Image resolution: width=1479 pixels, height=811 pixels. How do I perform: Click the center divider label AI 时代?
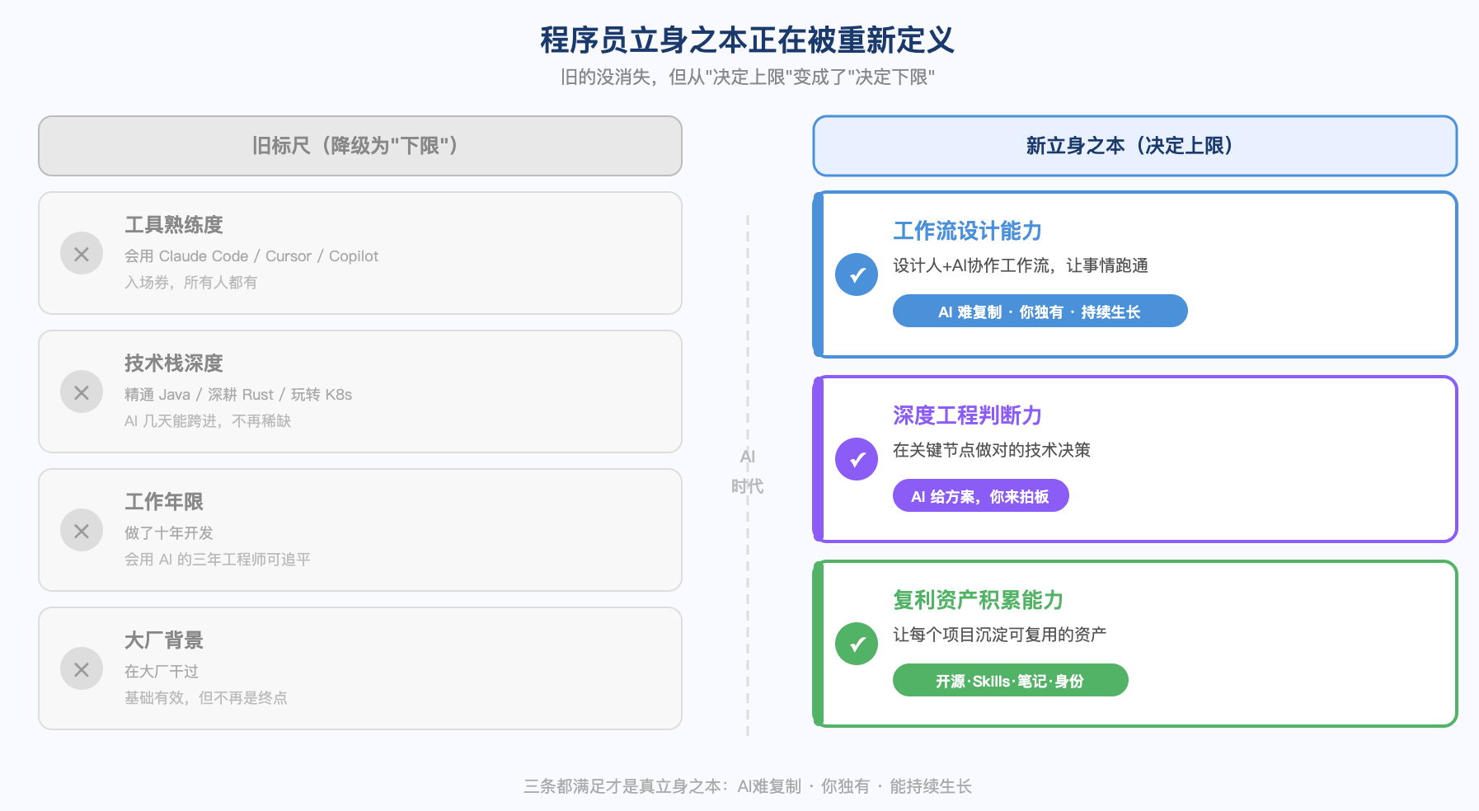pyautogui.click(x=748, y=471)
